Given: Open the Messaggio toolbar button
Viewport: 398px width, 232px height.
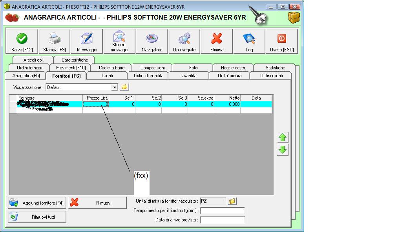Looking at the screenshot, I should pyautogui.click(x=87, y=41).
